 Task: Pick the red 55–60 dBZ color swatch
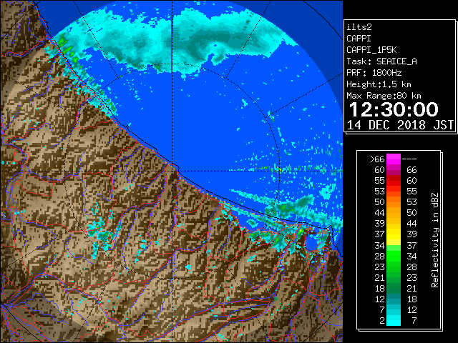pyautogui.click(x=394, y=181)
